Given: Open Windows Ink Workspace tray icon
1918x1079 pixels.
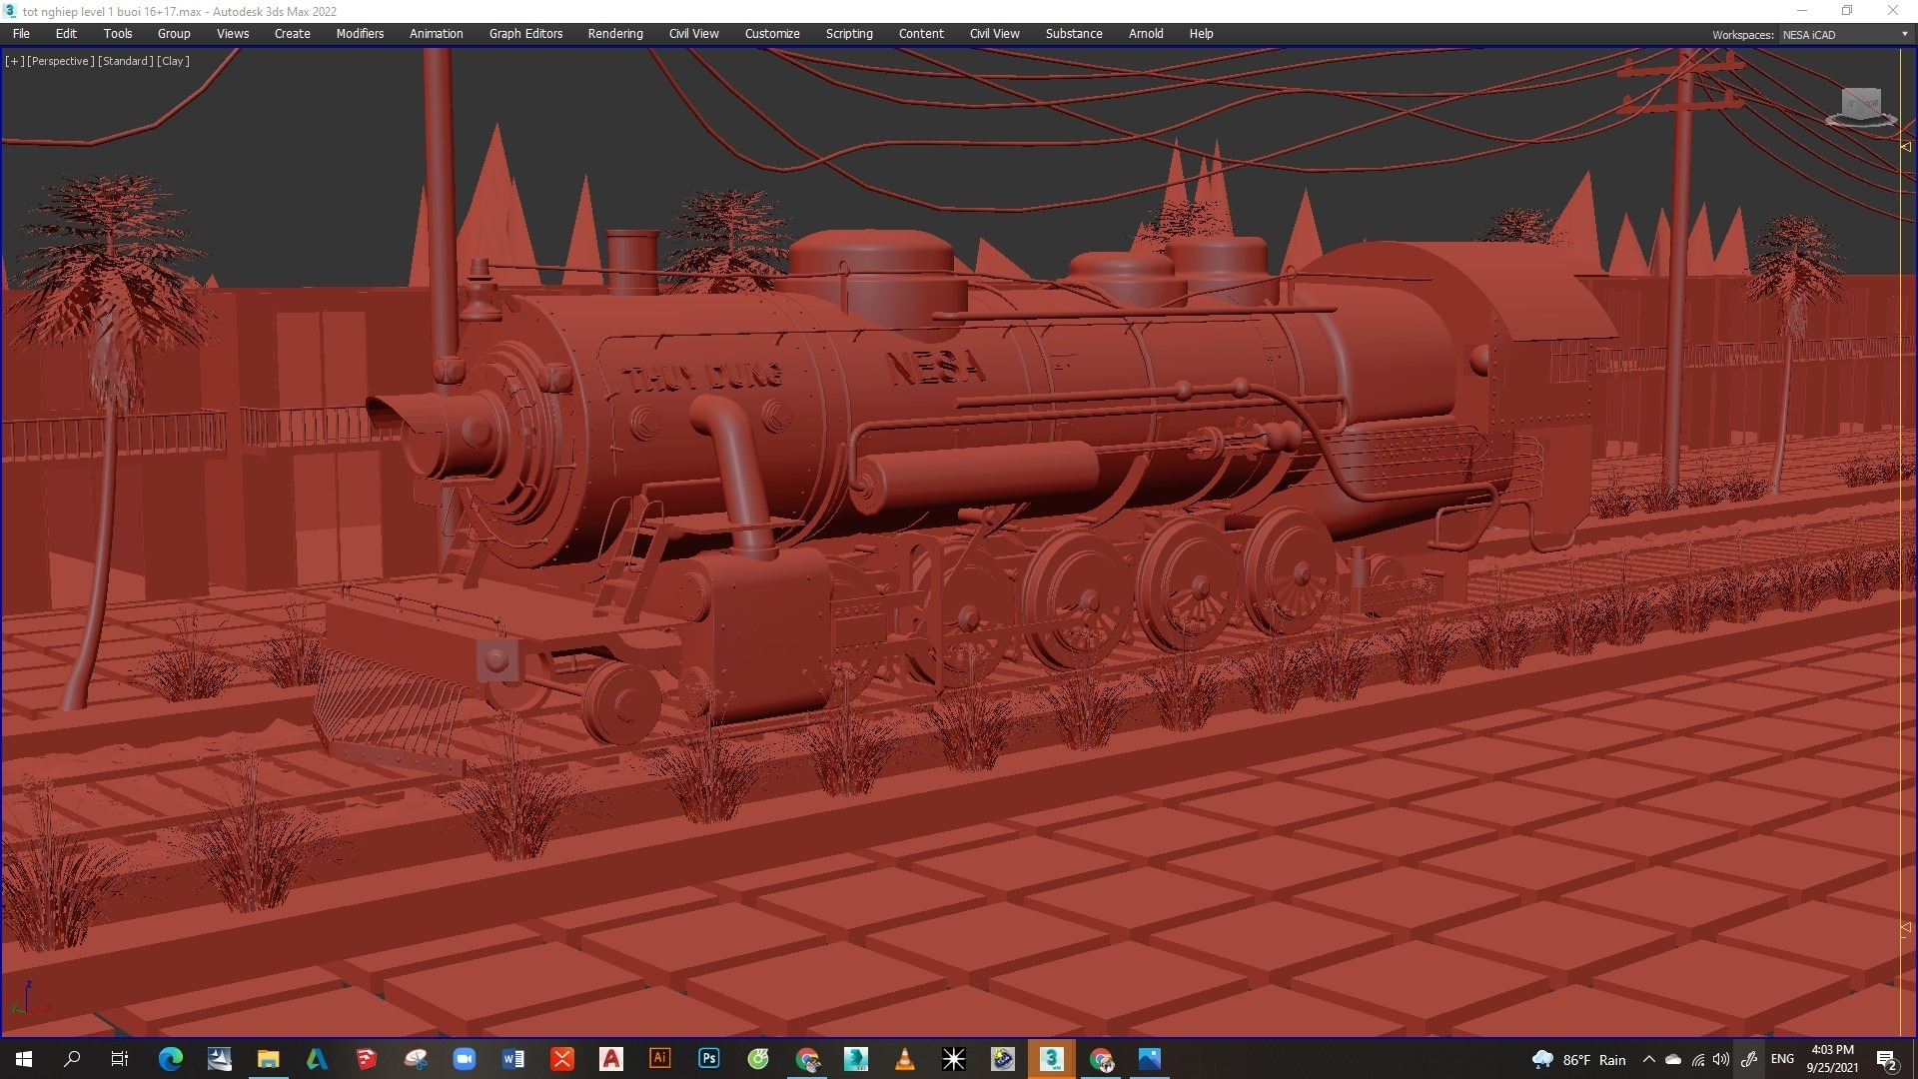Looking at the screenshot, I should (1749, 1059).
